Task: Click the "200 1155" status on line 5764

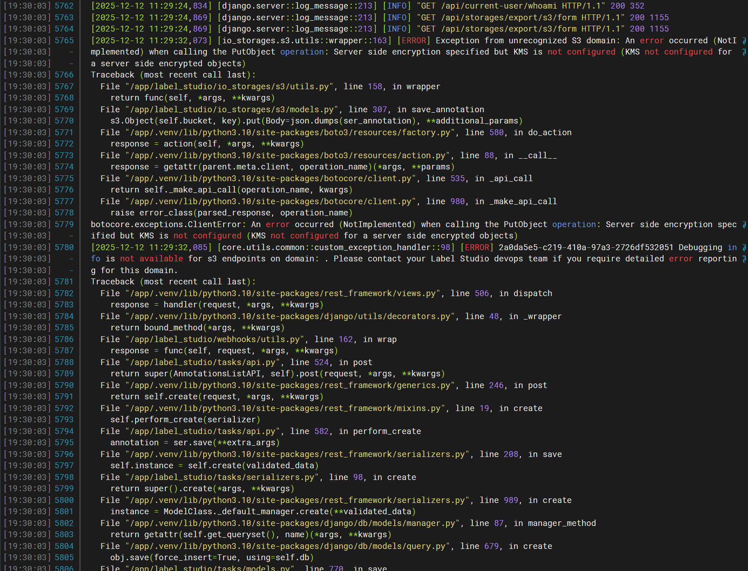Action: pyautogui.click(x=649, y=29)
